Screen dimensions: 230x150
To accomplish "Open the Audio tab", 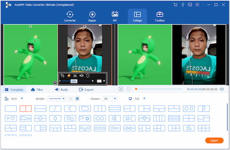I will (x=61, y=90).
